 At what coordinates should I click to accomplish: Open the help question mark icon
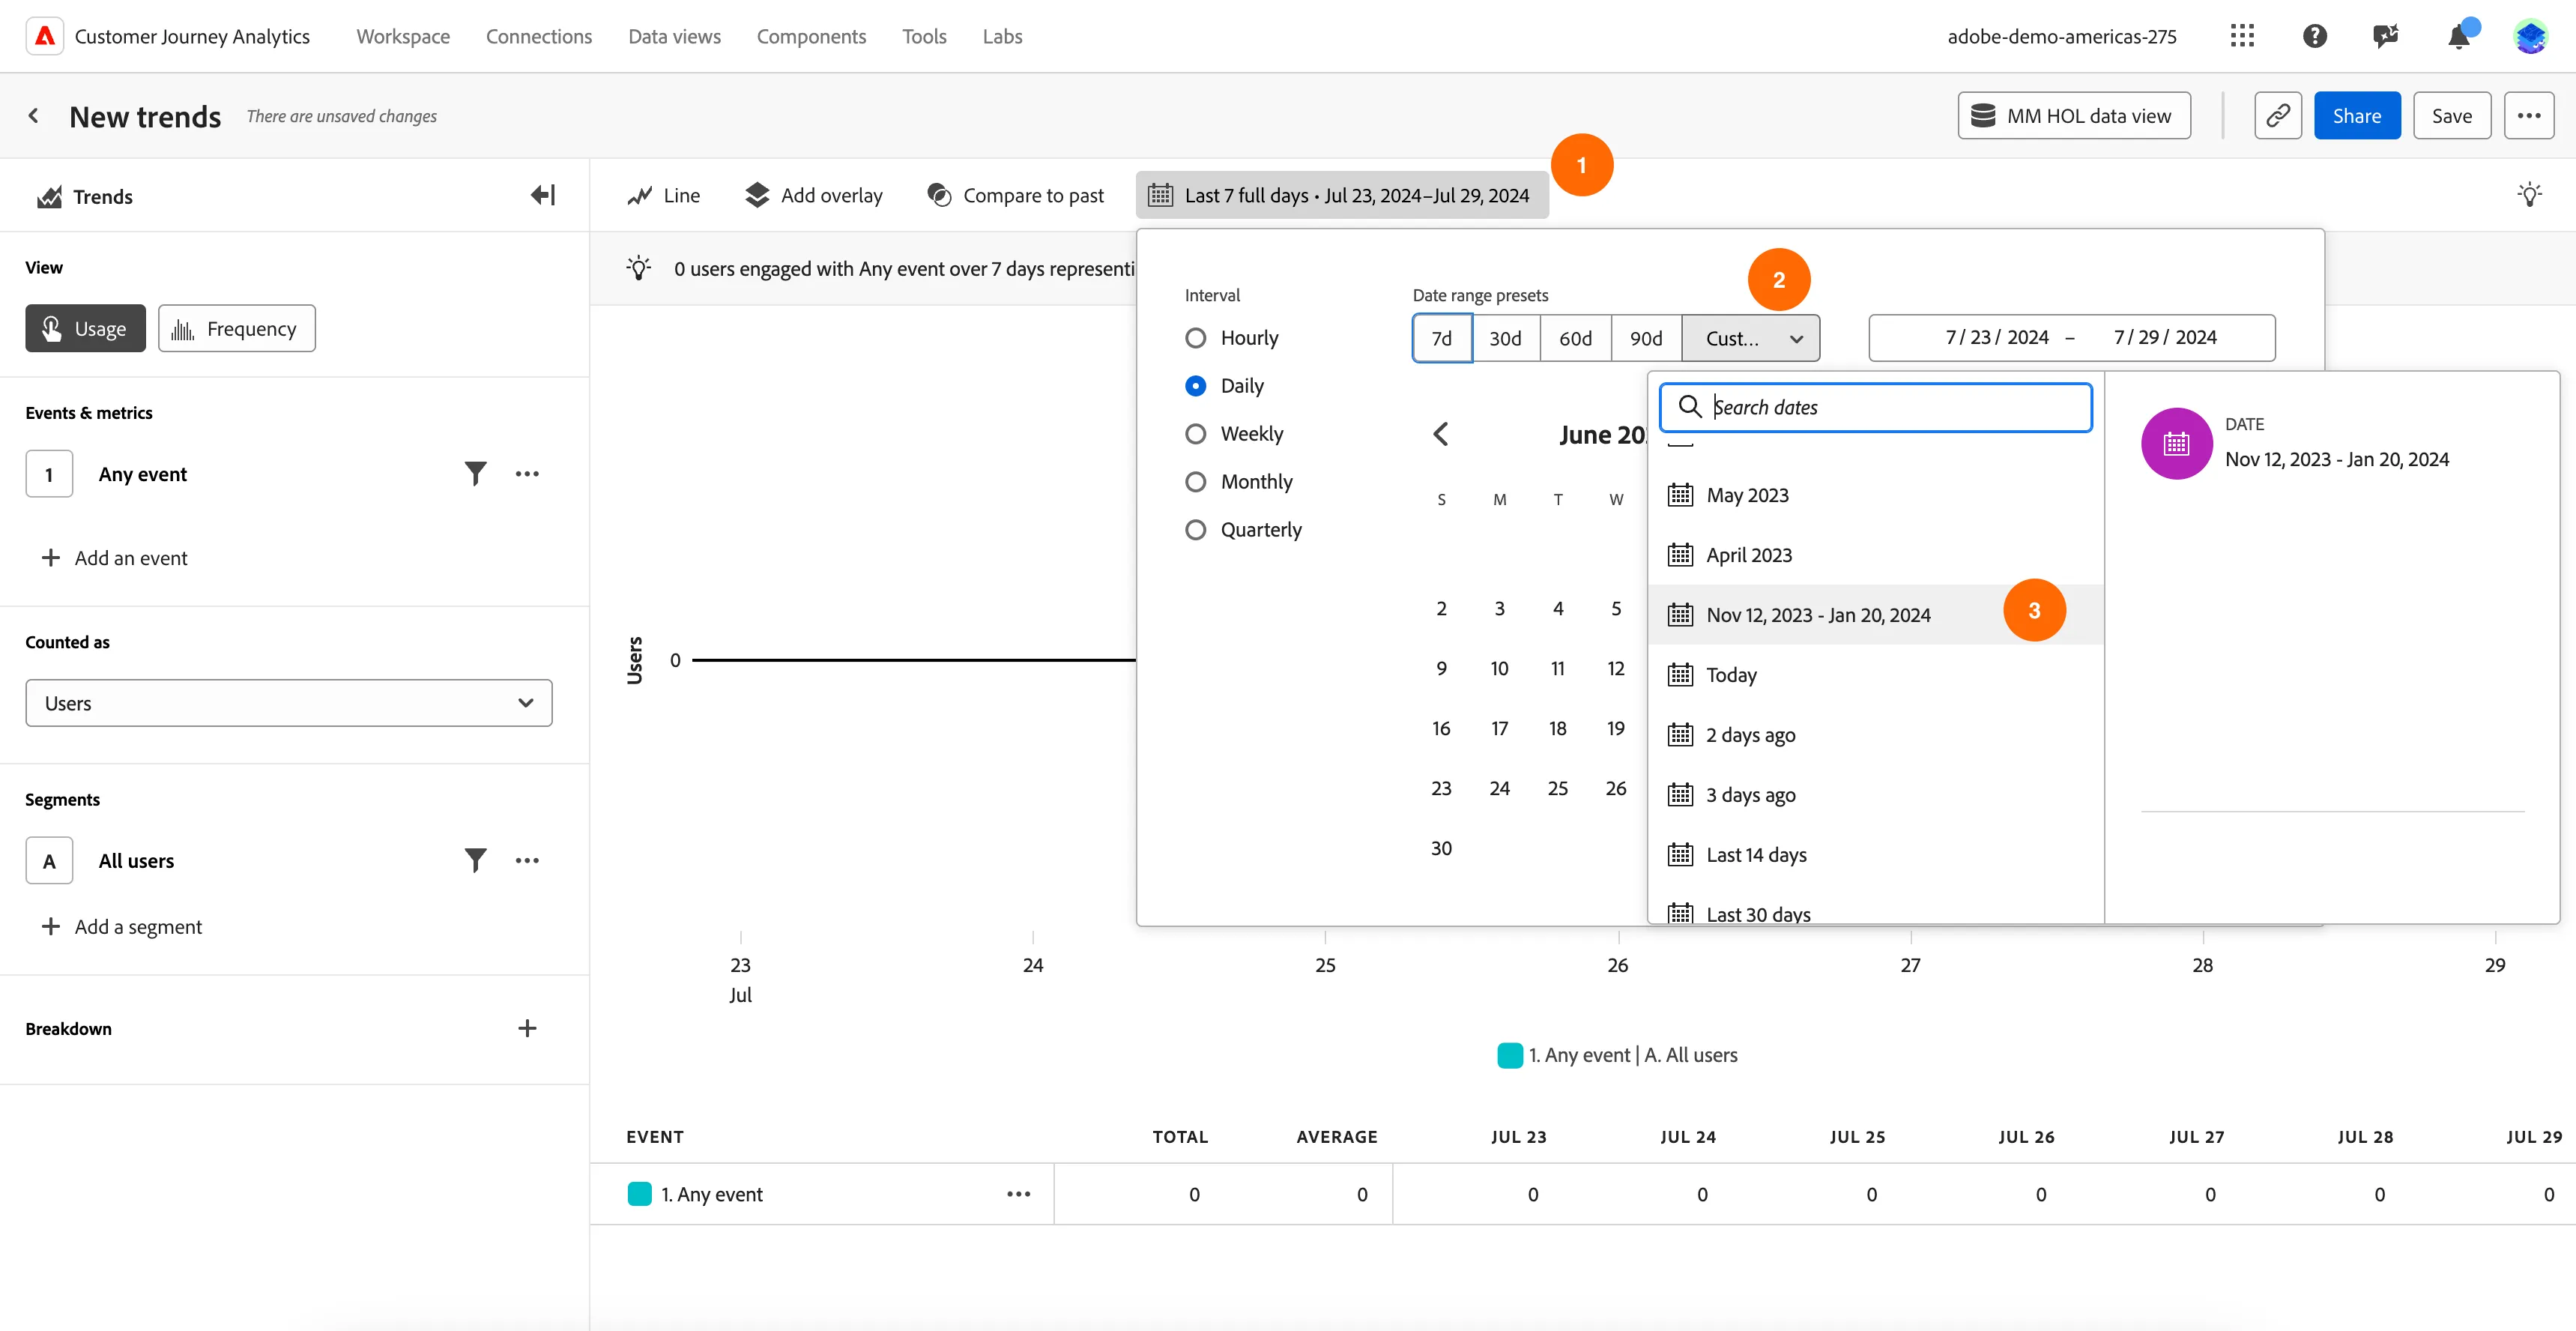click(x=2314, y=36)
